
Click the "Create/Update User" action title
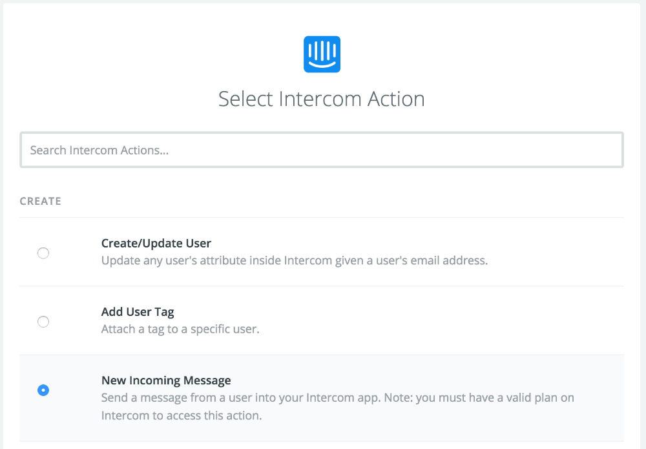pos(156,244)
